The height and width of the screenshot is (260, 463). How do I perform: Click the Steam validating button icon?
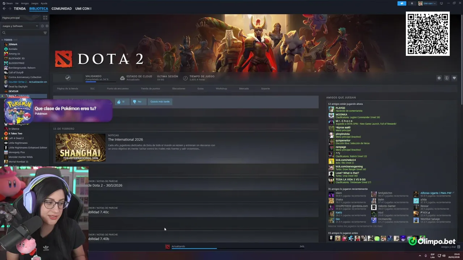[x=68, y=78]
